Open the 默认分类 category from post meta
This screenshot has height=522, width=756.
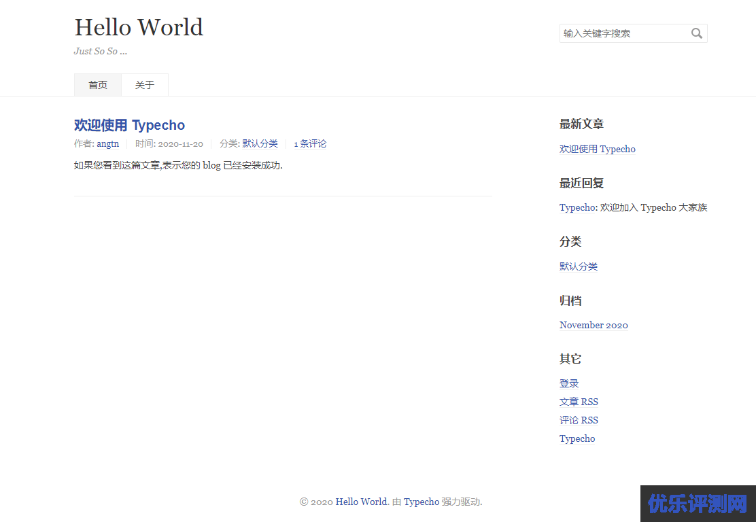pos(260,143)
